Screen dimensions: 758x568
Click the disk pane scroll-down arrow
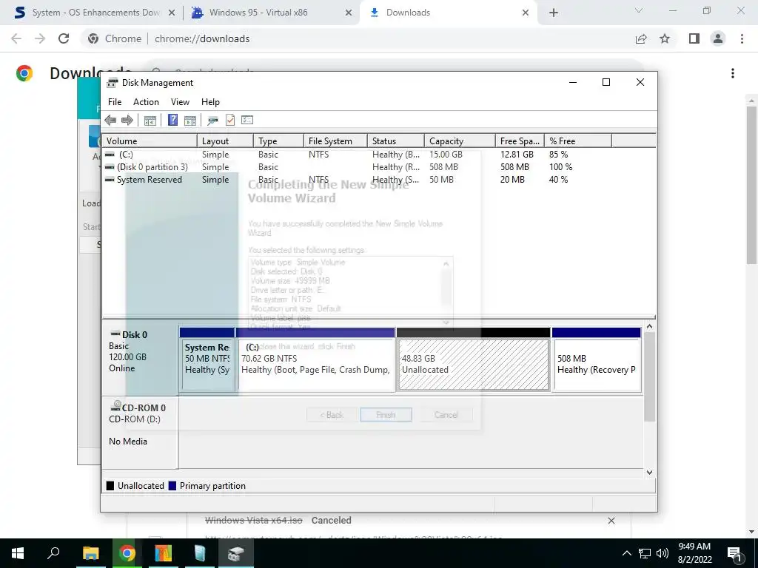point(650,473)
